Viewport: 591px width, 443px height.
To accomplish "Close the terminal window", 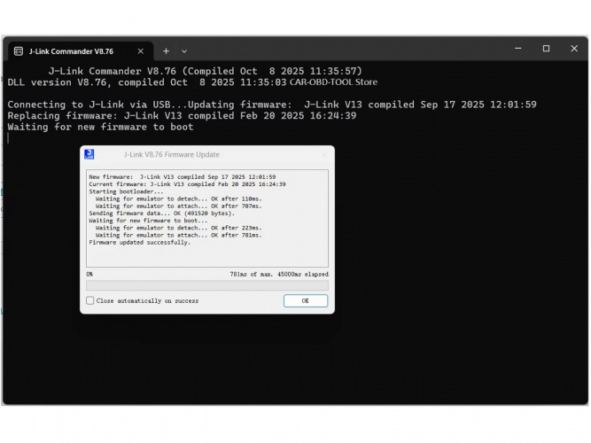I will [574, 49].
